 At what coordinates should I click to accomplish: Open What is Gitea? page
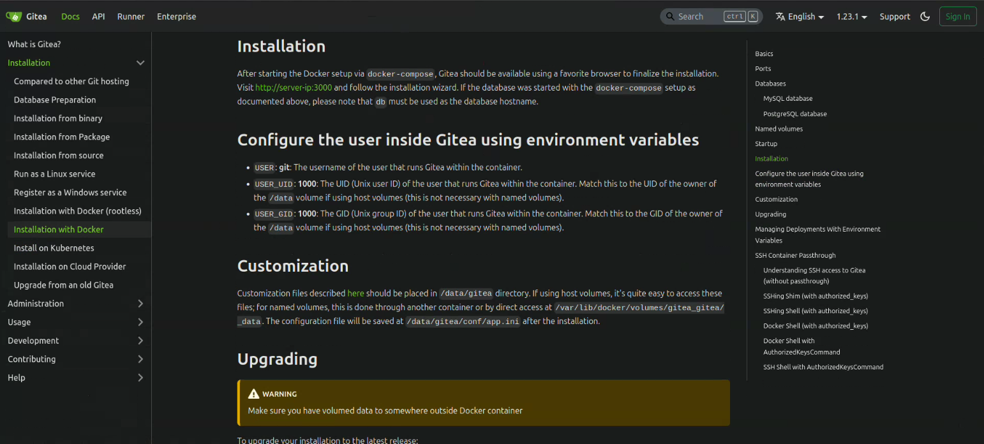click(34, 44)
